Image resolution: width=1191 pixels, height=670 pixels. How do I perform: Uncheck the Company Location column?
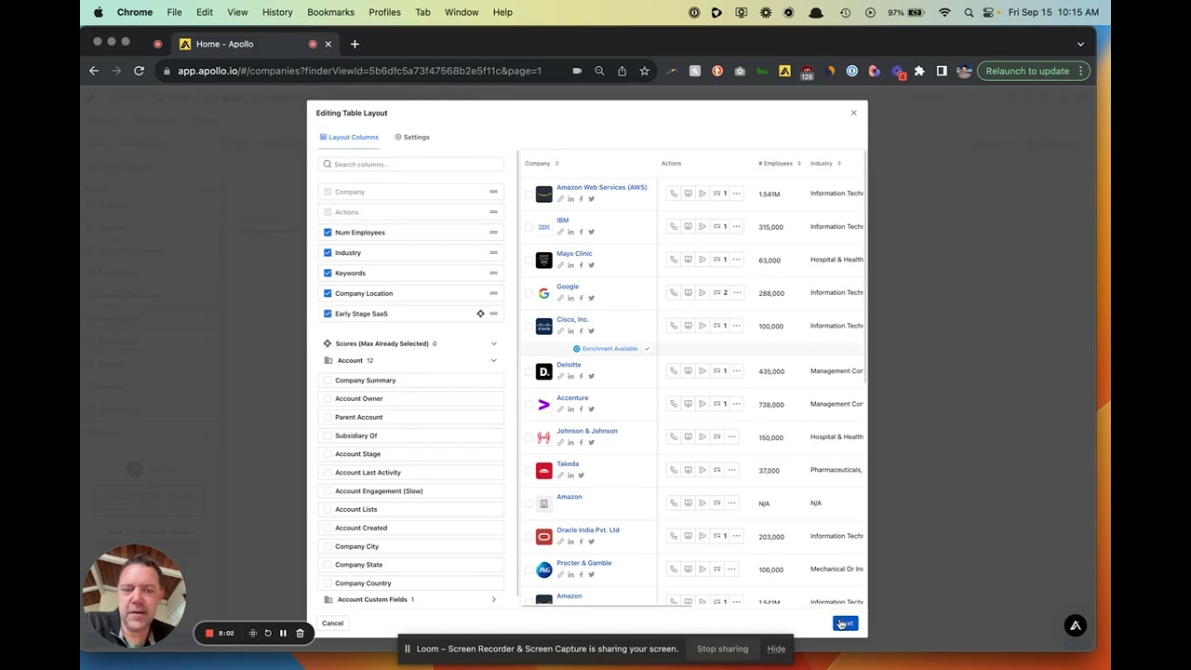coord(328,293)
